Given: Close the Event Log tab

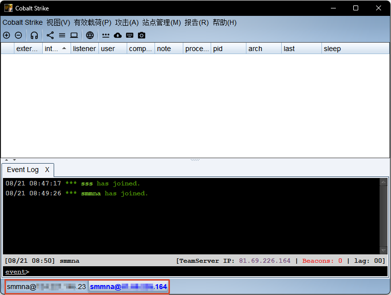Looking at the screenshot, I should coord(47,170).
